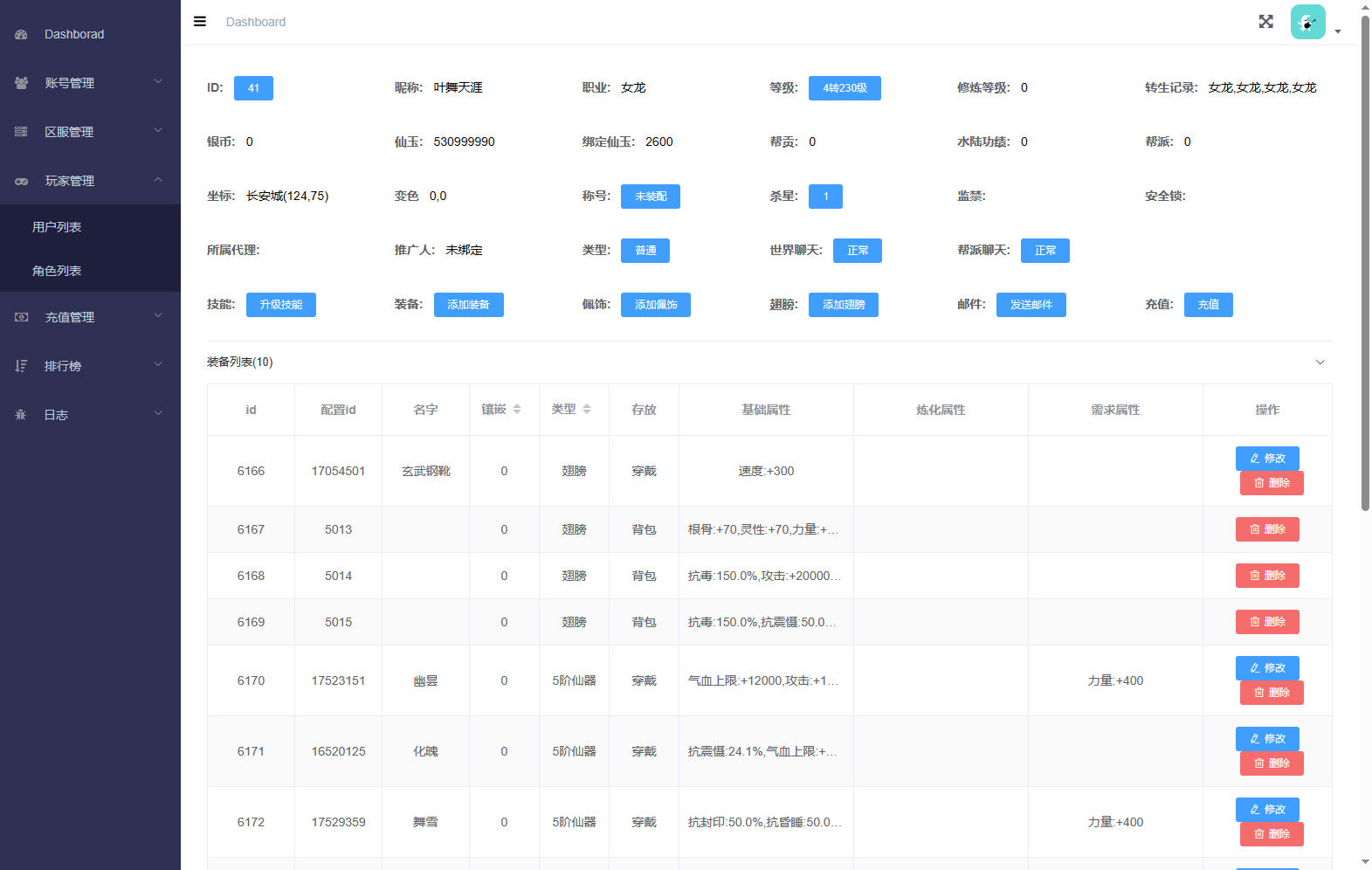This screenshot has height=870, width=1372.
Task: Open the avatar dropdown caret
Action: 1338,31
